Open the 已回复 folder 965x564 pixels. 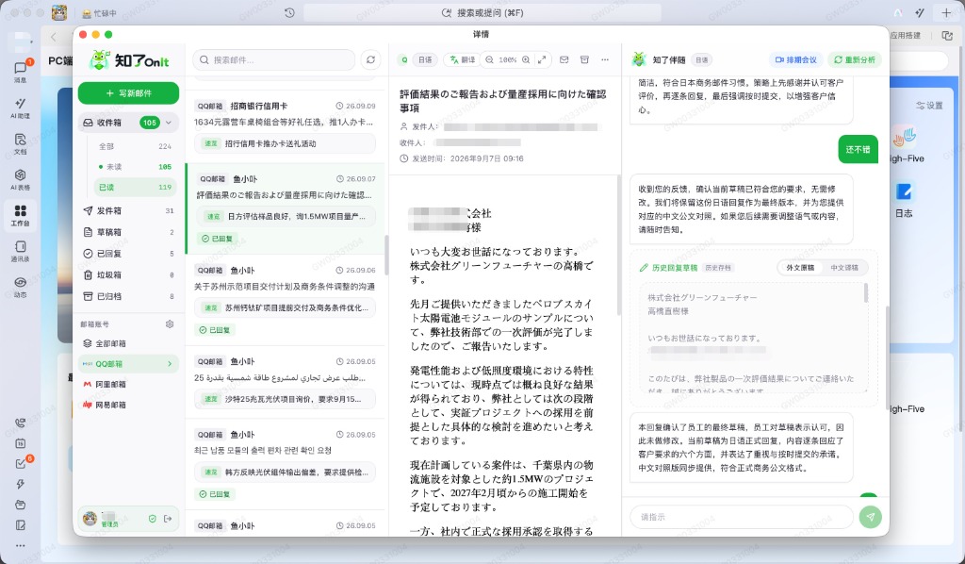pos(128,254)
